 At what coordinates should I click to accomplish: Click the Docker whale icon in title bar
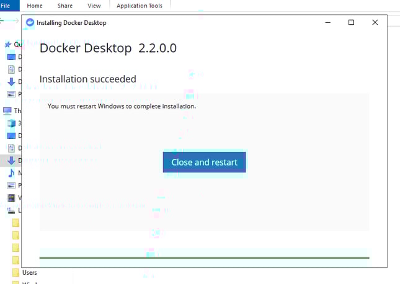[x=30, y=22]
